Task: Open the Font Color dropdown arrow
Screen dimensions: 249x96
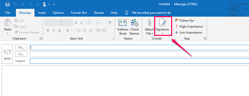Action: 72,30
